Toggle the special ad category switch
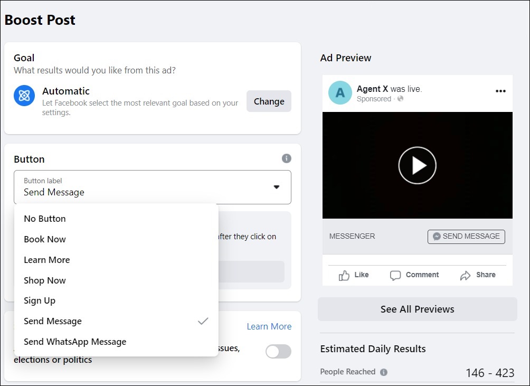530x386 pixels. pos(278,352)
